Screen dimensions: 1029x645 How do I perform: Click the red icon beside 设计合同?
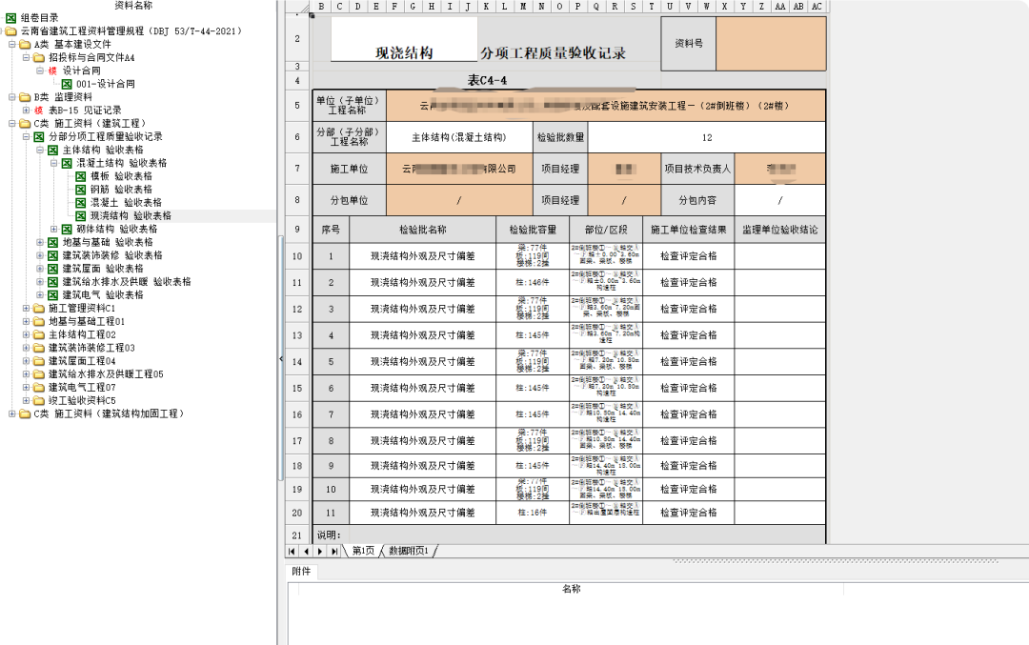pos(52,71)
